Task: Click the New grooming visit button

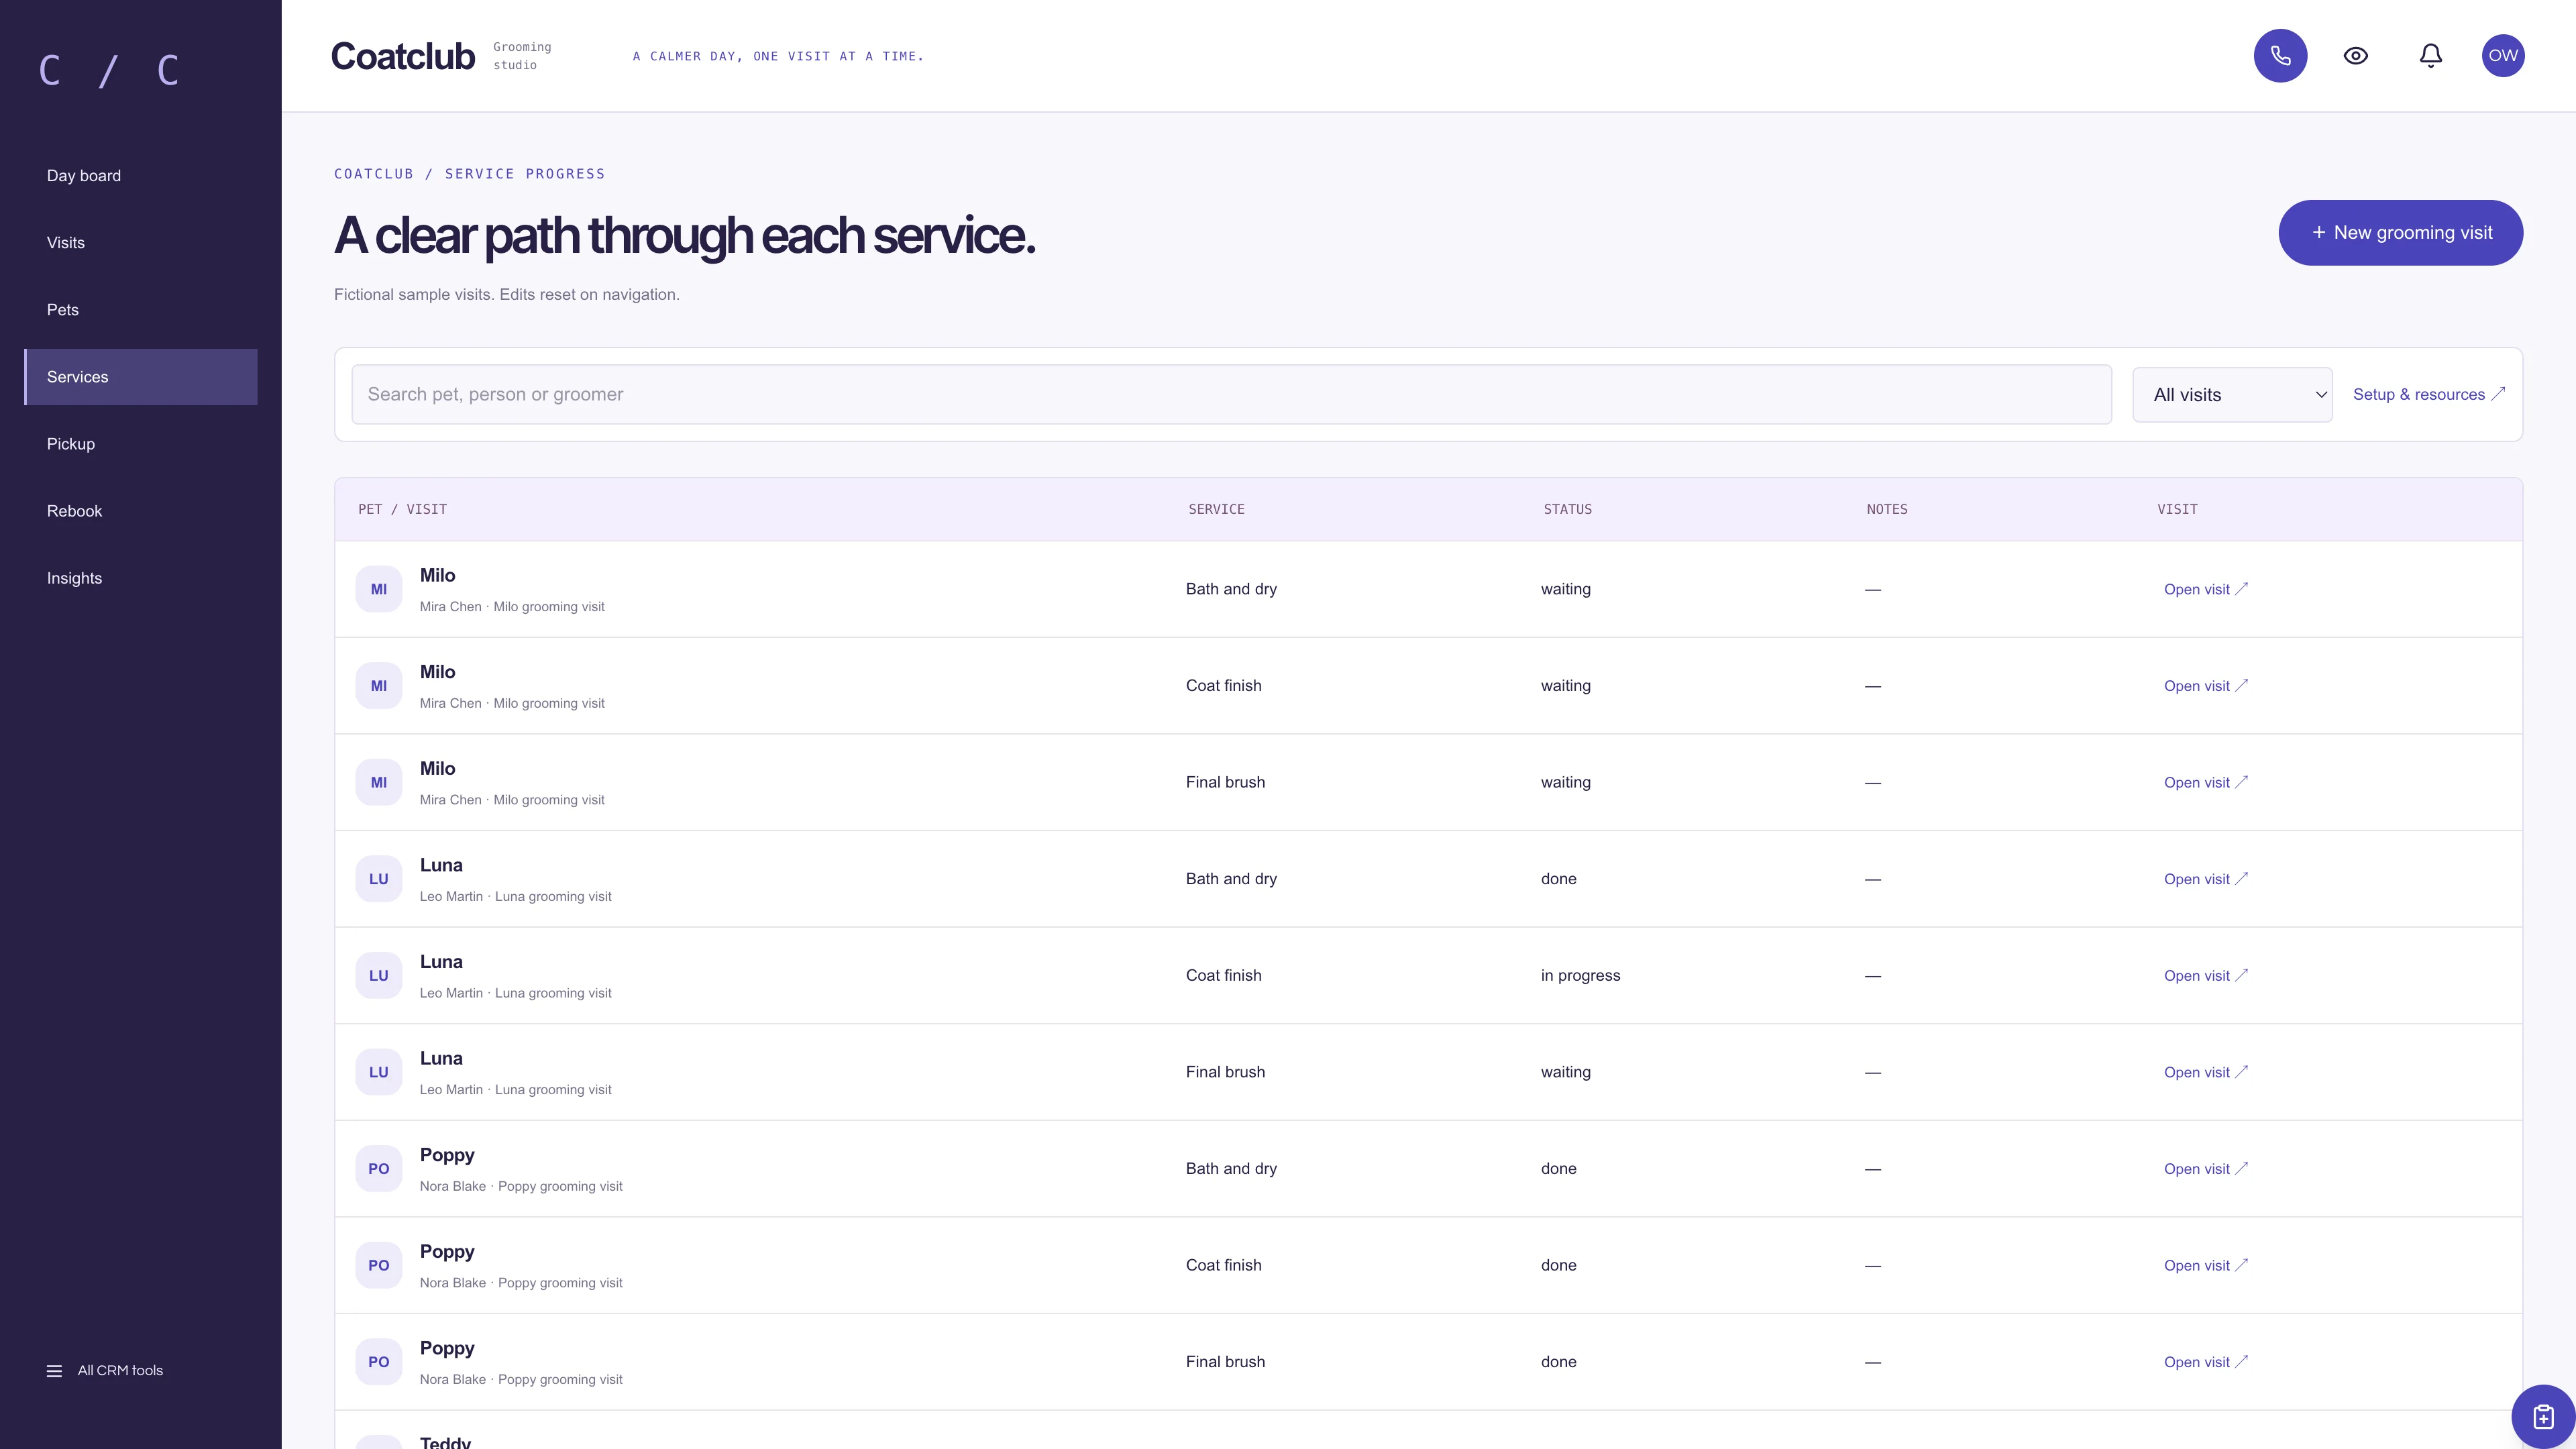Action: 2400,233
